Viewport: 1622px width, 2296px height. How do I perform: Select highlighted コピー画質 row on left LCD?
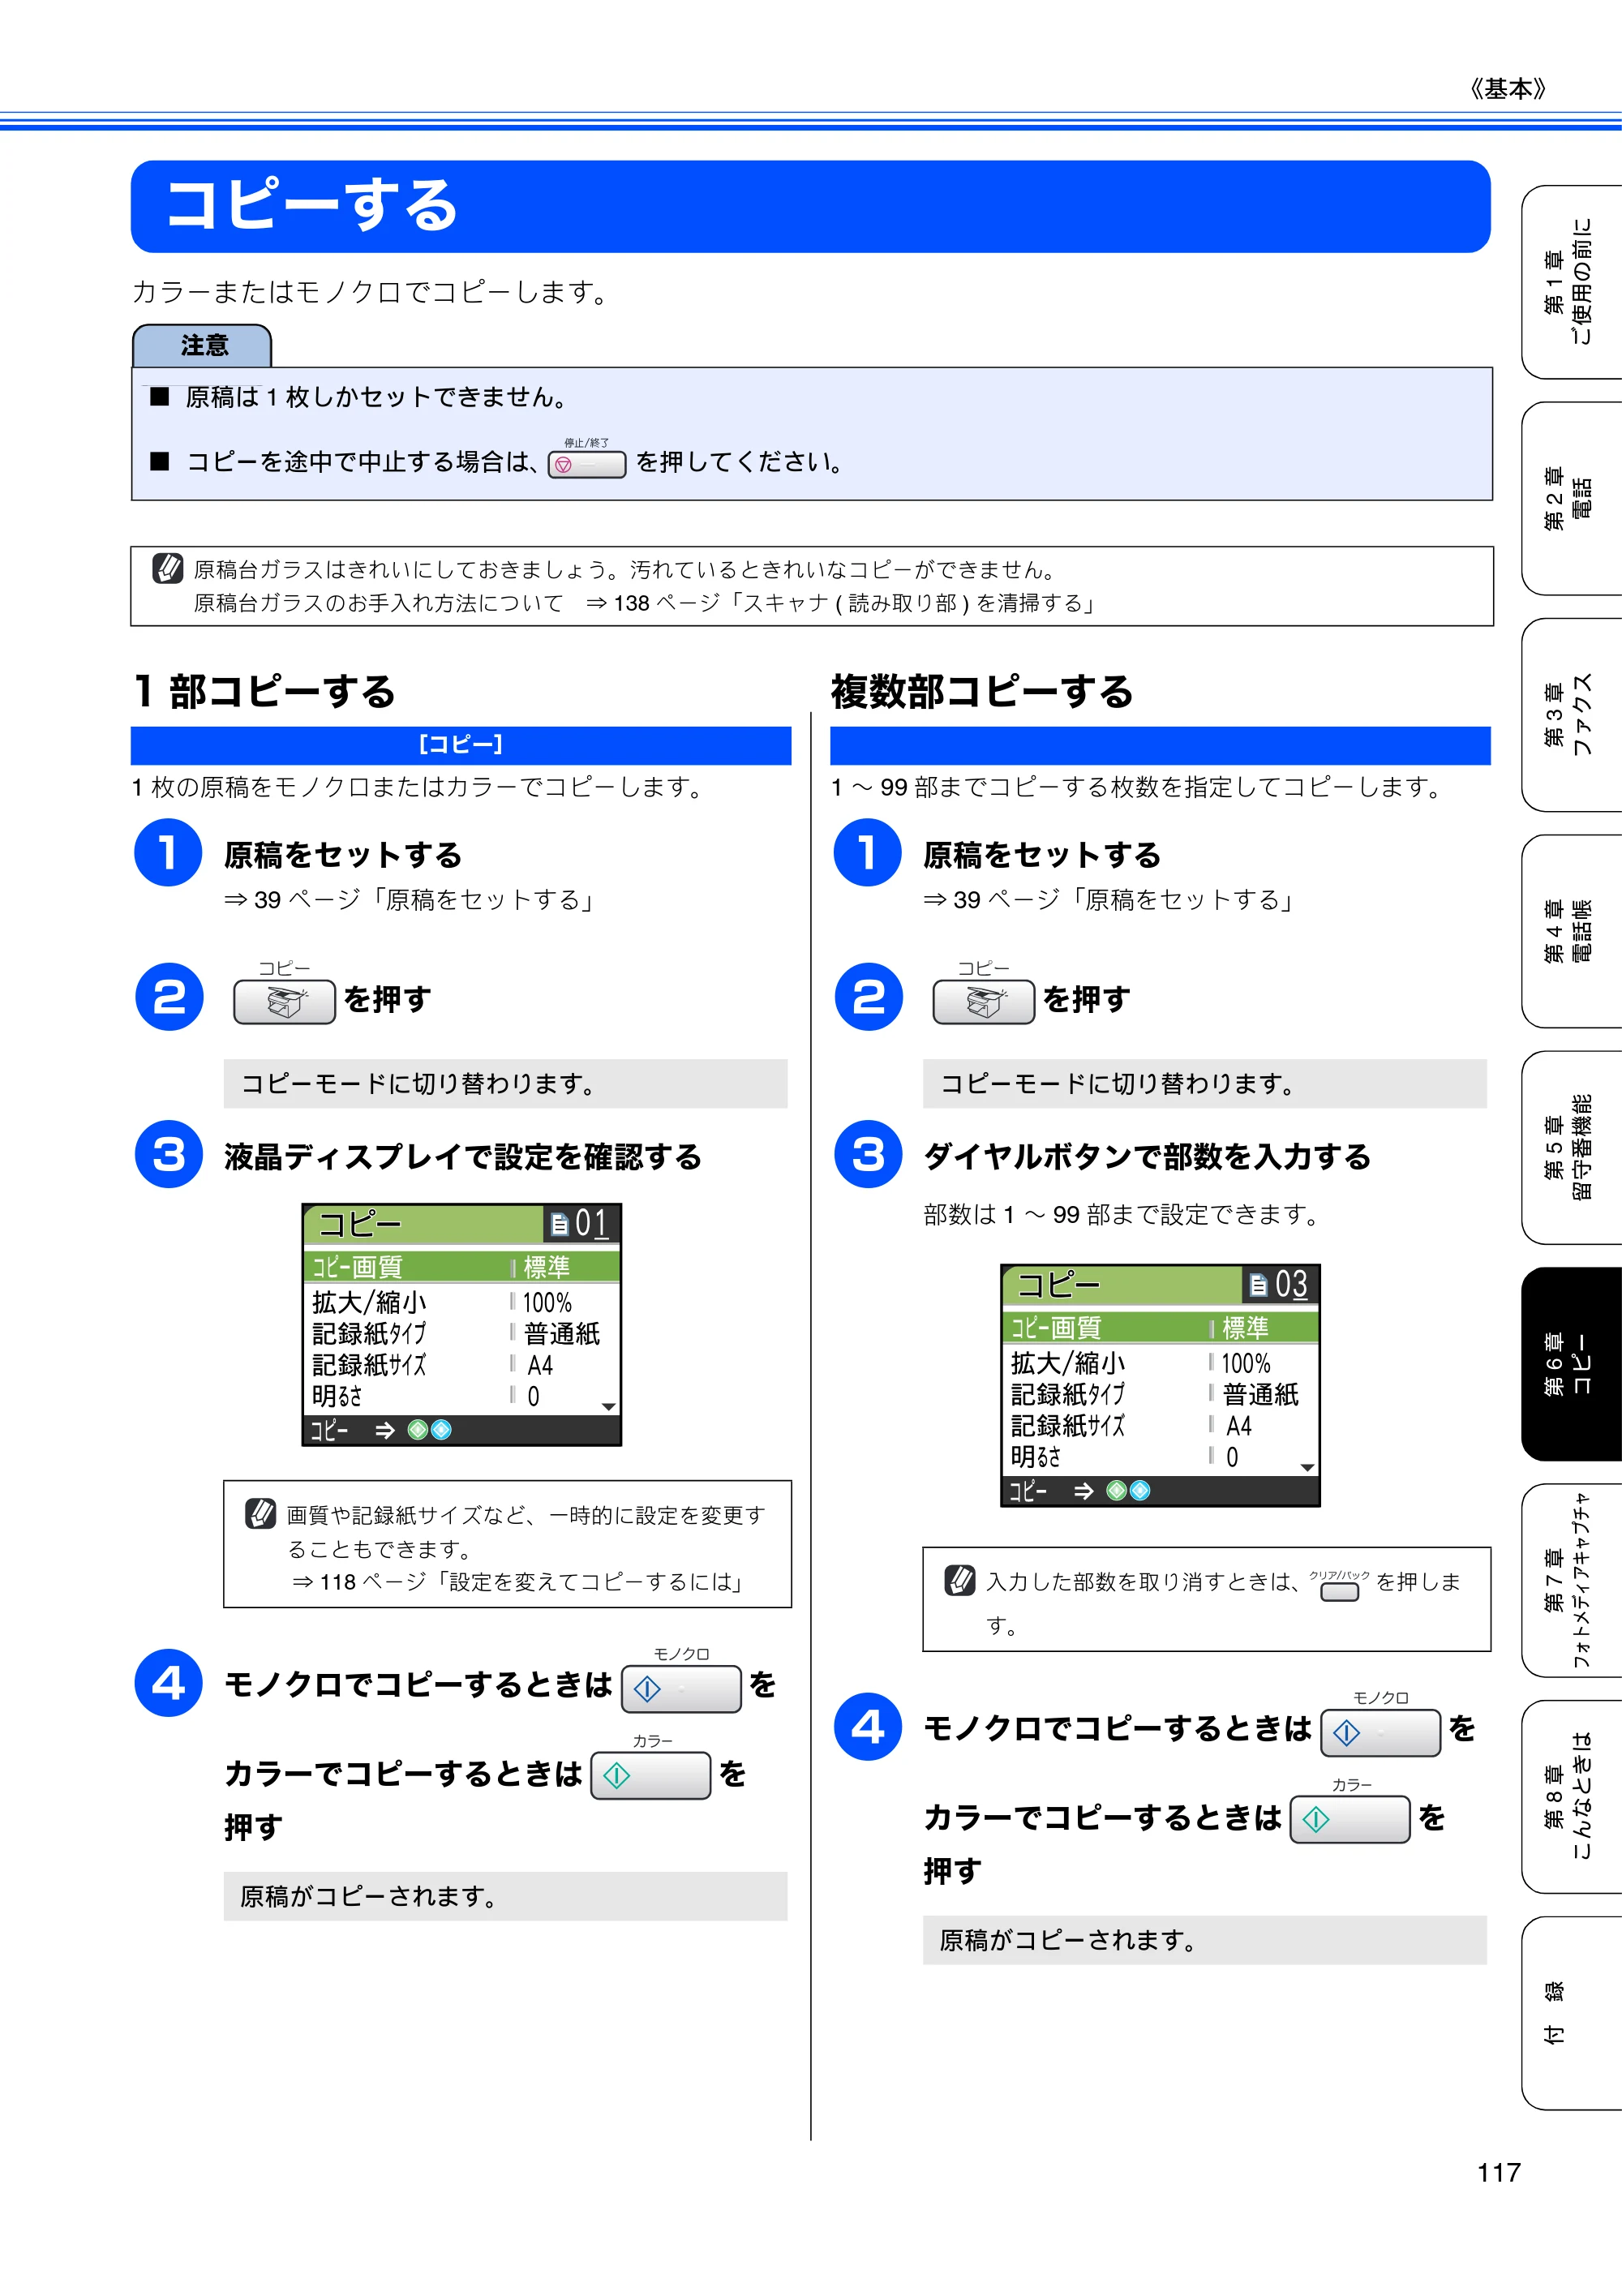pos(461,1267)
